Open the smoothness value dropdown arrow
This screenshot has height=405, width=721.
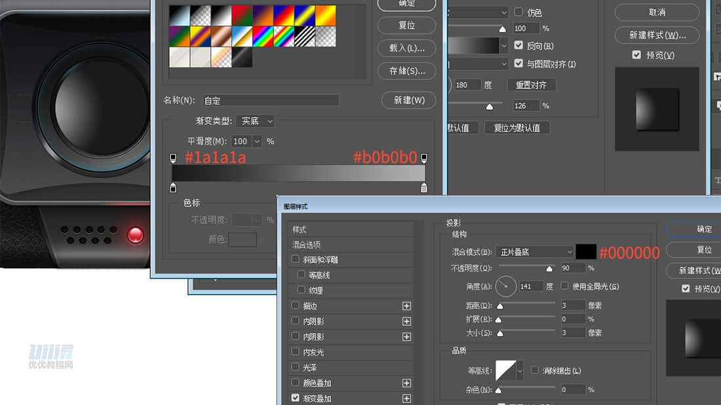(258, 141)
